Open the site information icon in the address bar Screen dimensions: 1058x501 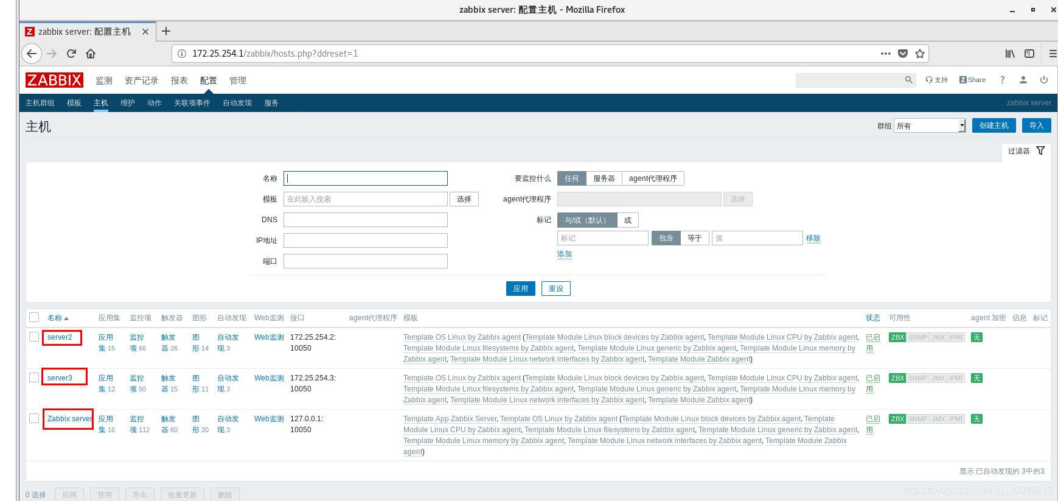[x=181, y=54]
